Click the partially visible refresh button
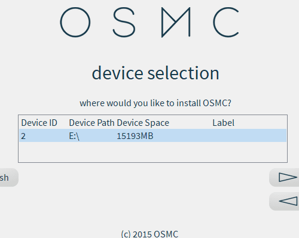299x238 pixels. tap(8, 178)
